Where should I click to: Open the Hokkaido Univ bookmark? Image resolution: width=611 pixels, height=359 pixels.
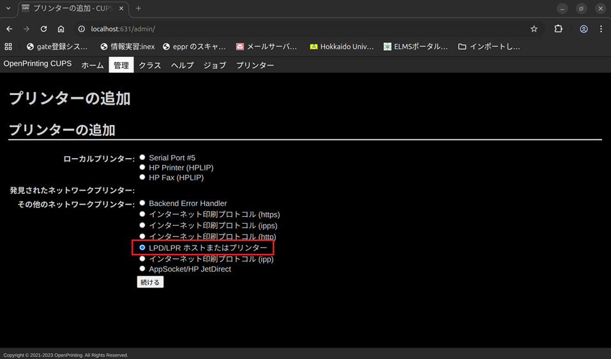[341, 47]
